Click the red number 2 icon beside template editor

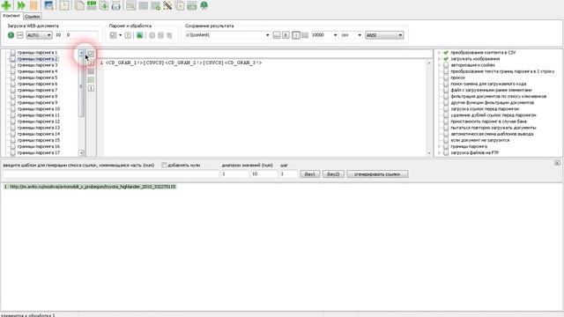coord(91,63)
